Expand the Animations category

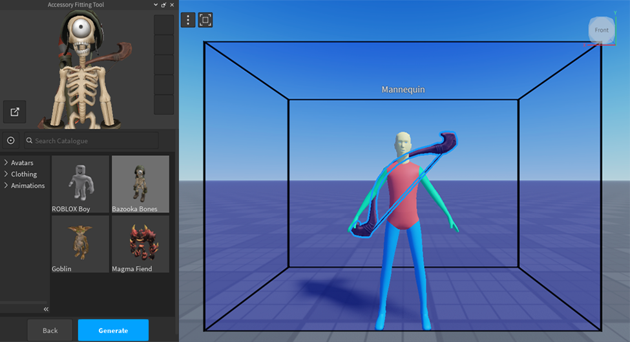(x=6, y=186)
